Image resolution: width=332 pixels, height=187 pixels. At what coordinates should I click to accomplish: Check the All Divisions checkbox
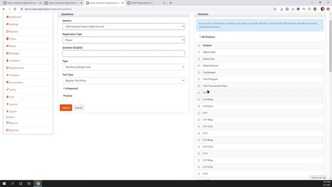pos(200,37)
